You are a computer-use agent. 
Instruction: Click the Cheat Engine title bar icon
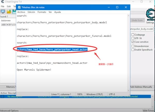coord(3,2)
